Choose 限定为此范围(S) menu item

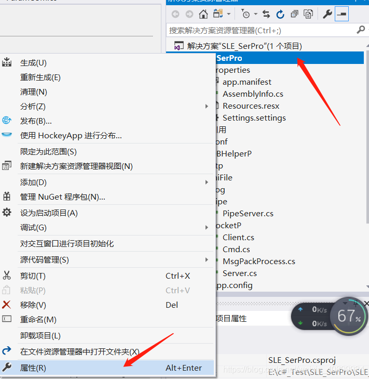pyautogui.click(x=107, y=152)
